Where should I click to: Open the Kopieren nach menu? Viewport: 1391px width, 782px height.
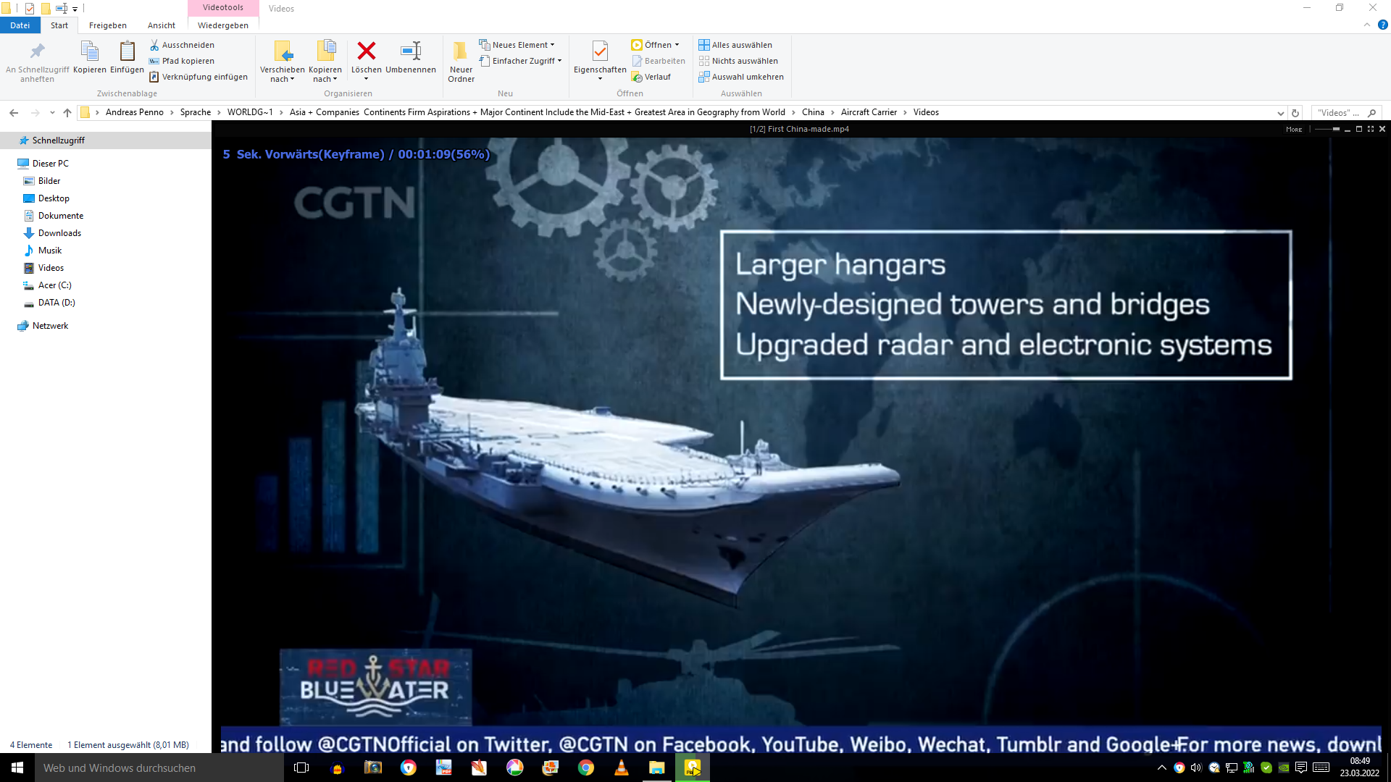click(x=325, y=62)
